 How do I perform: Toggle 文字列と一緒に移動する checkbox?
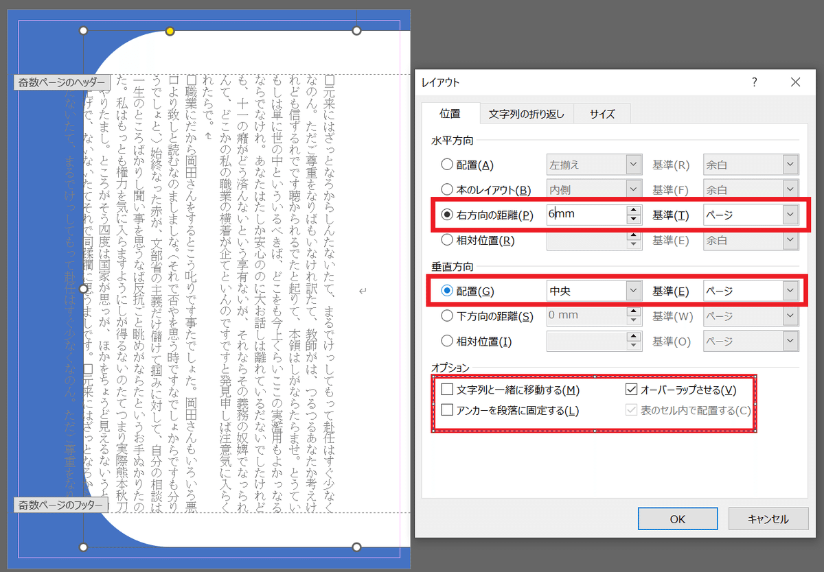tap(447, 390)
